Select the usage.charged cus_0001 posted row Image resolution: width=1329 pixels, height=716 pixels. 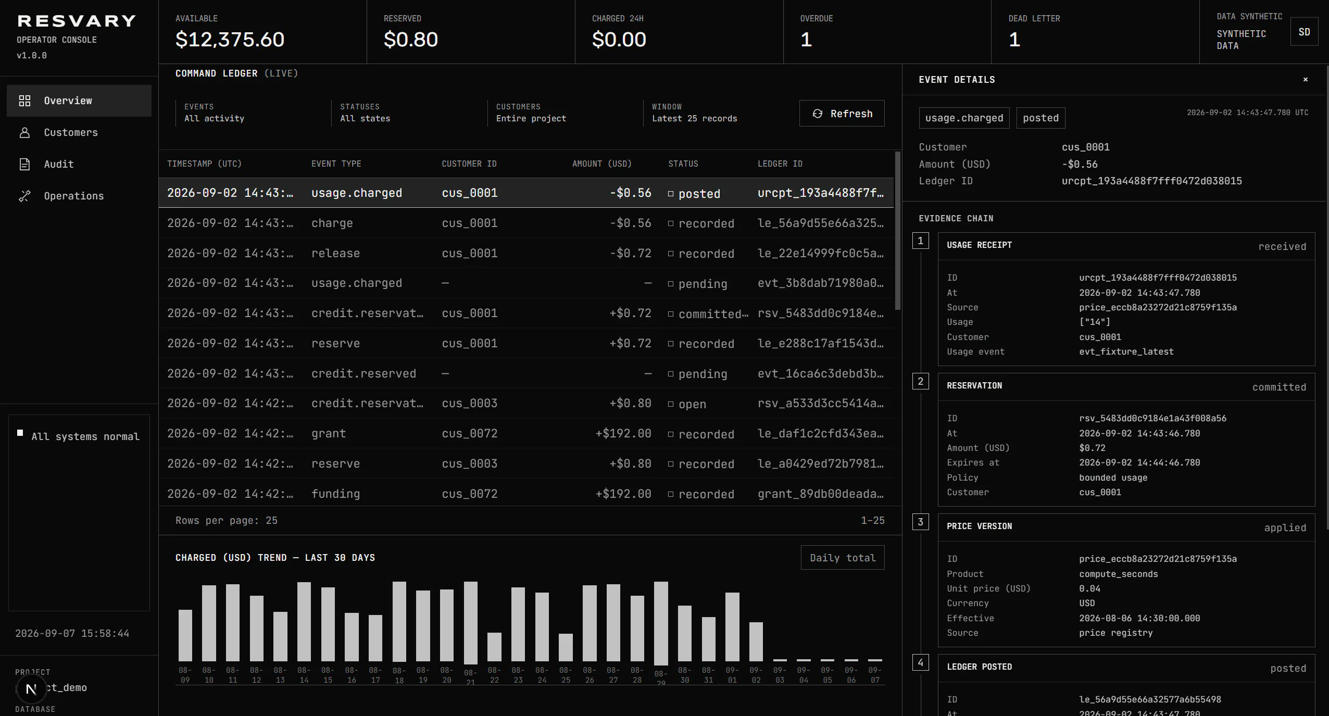(526, 193)
